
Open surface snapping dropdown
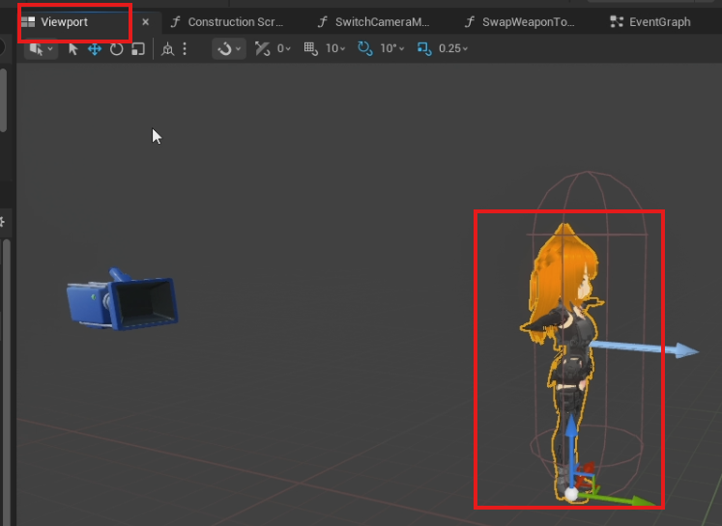(x=230, y=48)
